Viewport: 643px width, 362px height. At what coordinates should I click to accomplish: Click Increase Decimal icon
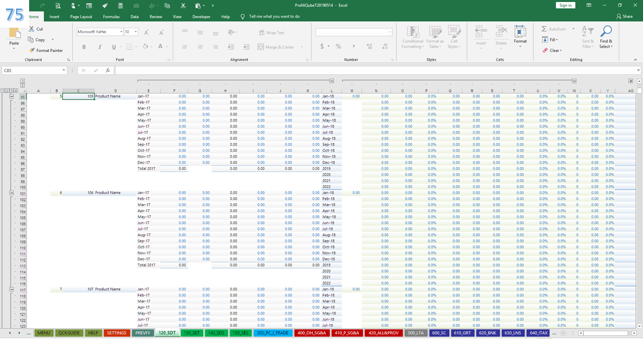click(370, 46)
